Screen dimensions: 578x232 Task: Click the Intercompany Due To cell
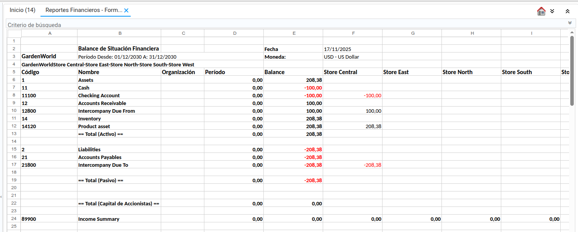click(105, 165)
